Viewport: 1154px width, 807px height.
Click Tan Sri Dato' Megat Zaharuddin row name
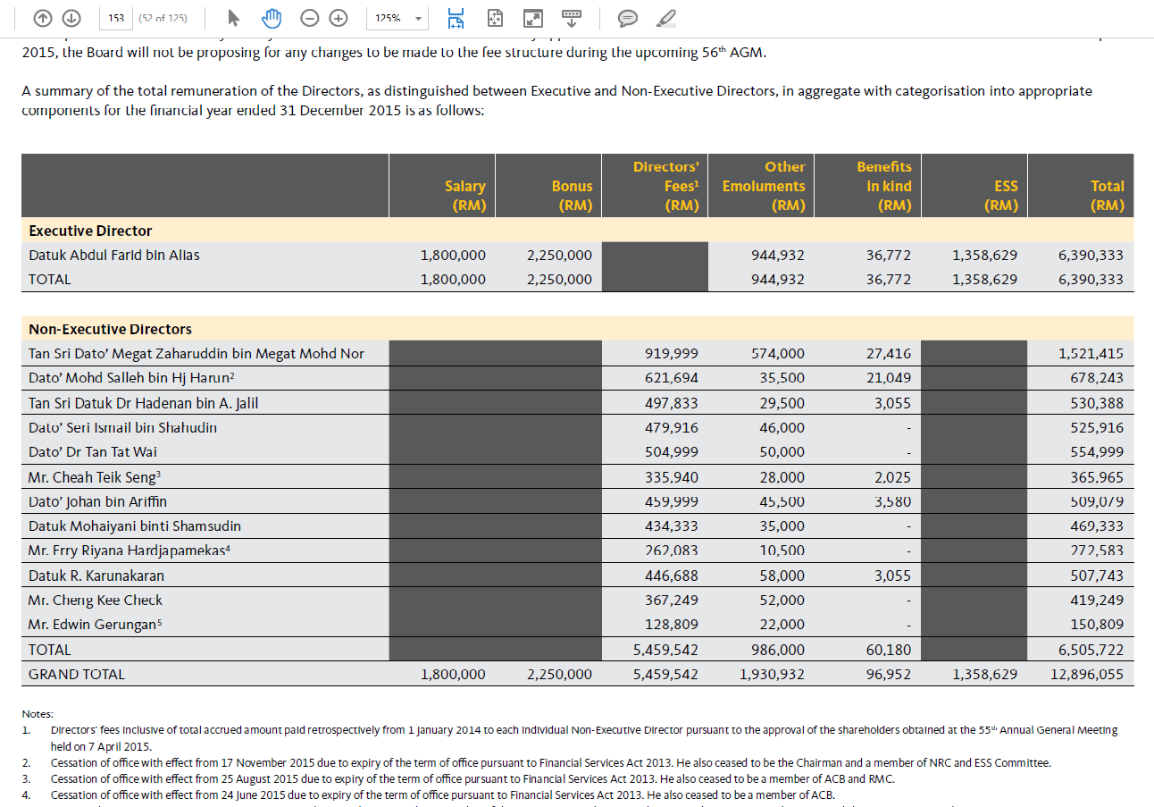click(x=197, y=353)
